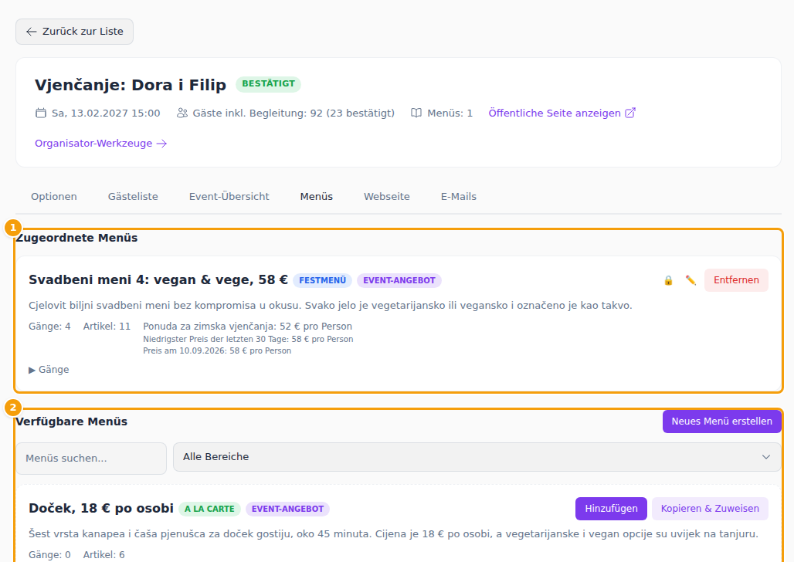Expand the Gänge disclosure triangle
This screenshot has width=794, height=562.
click(x=32, y=370)
